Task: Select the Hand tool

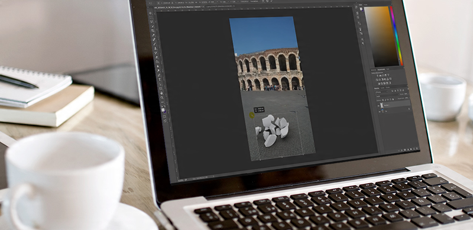Action: pyautogui.click(x=161, y=93)
